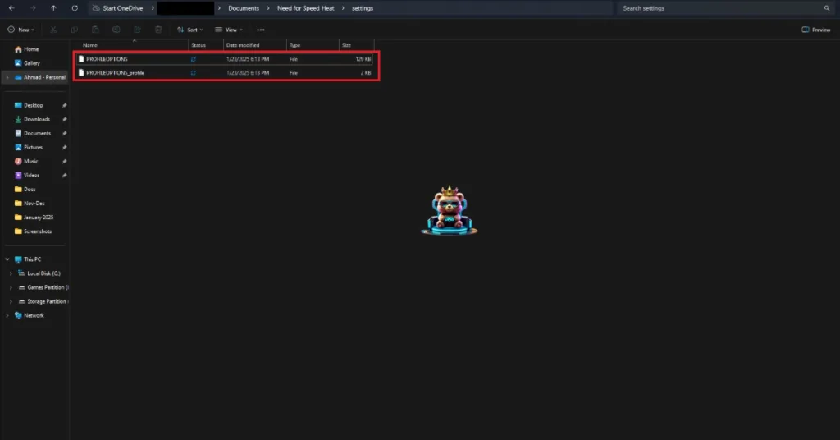Expand the Games Partition node
The width and height of the screenshot is (840, 440).
tap(11, 287)
